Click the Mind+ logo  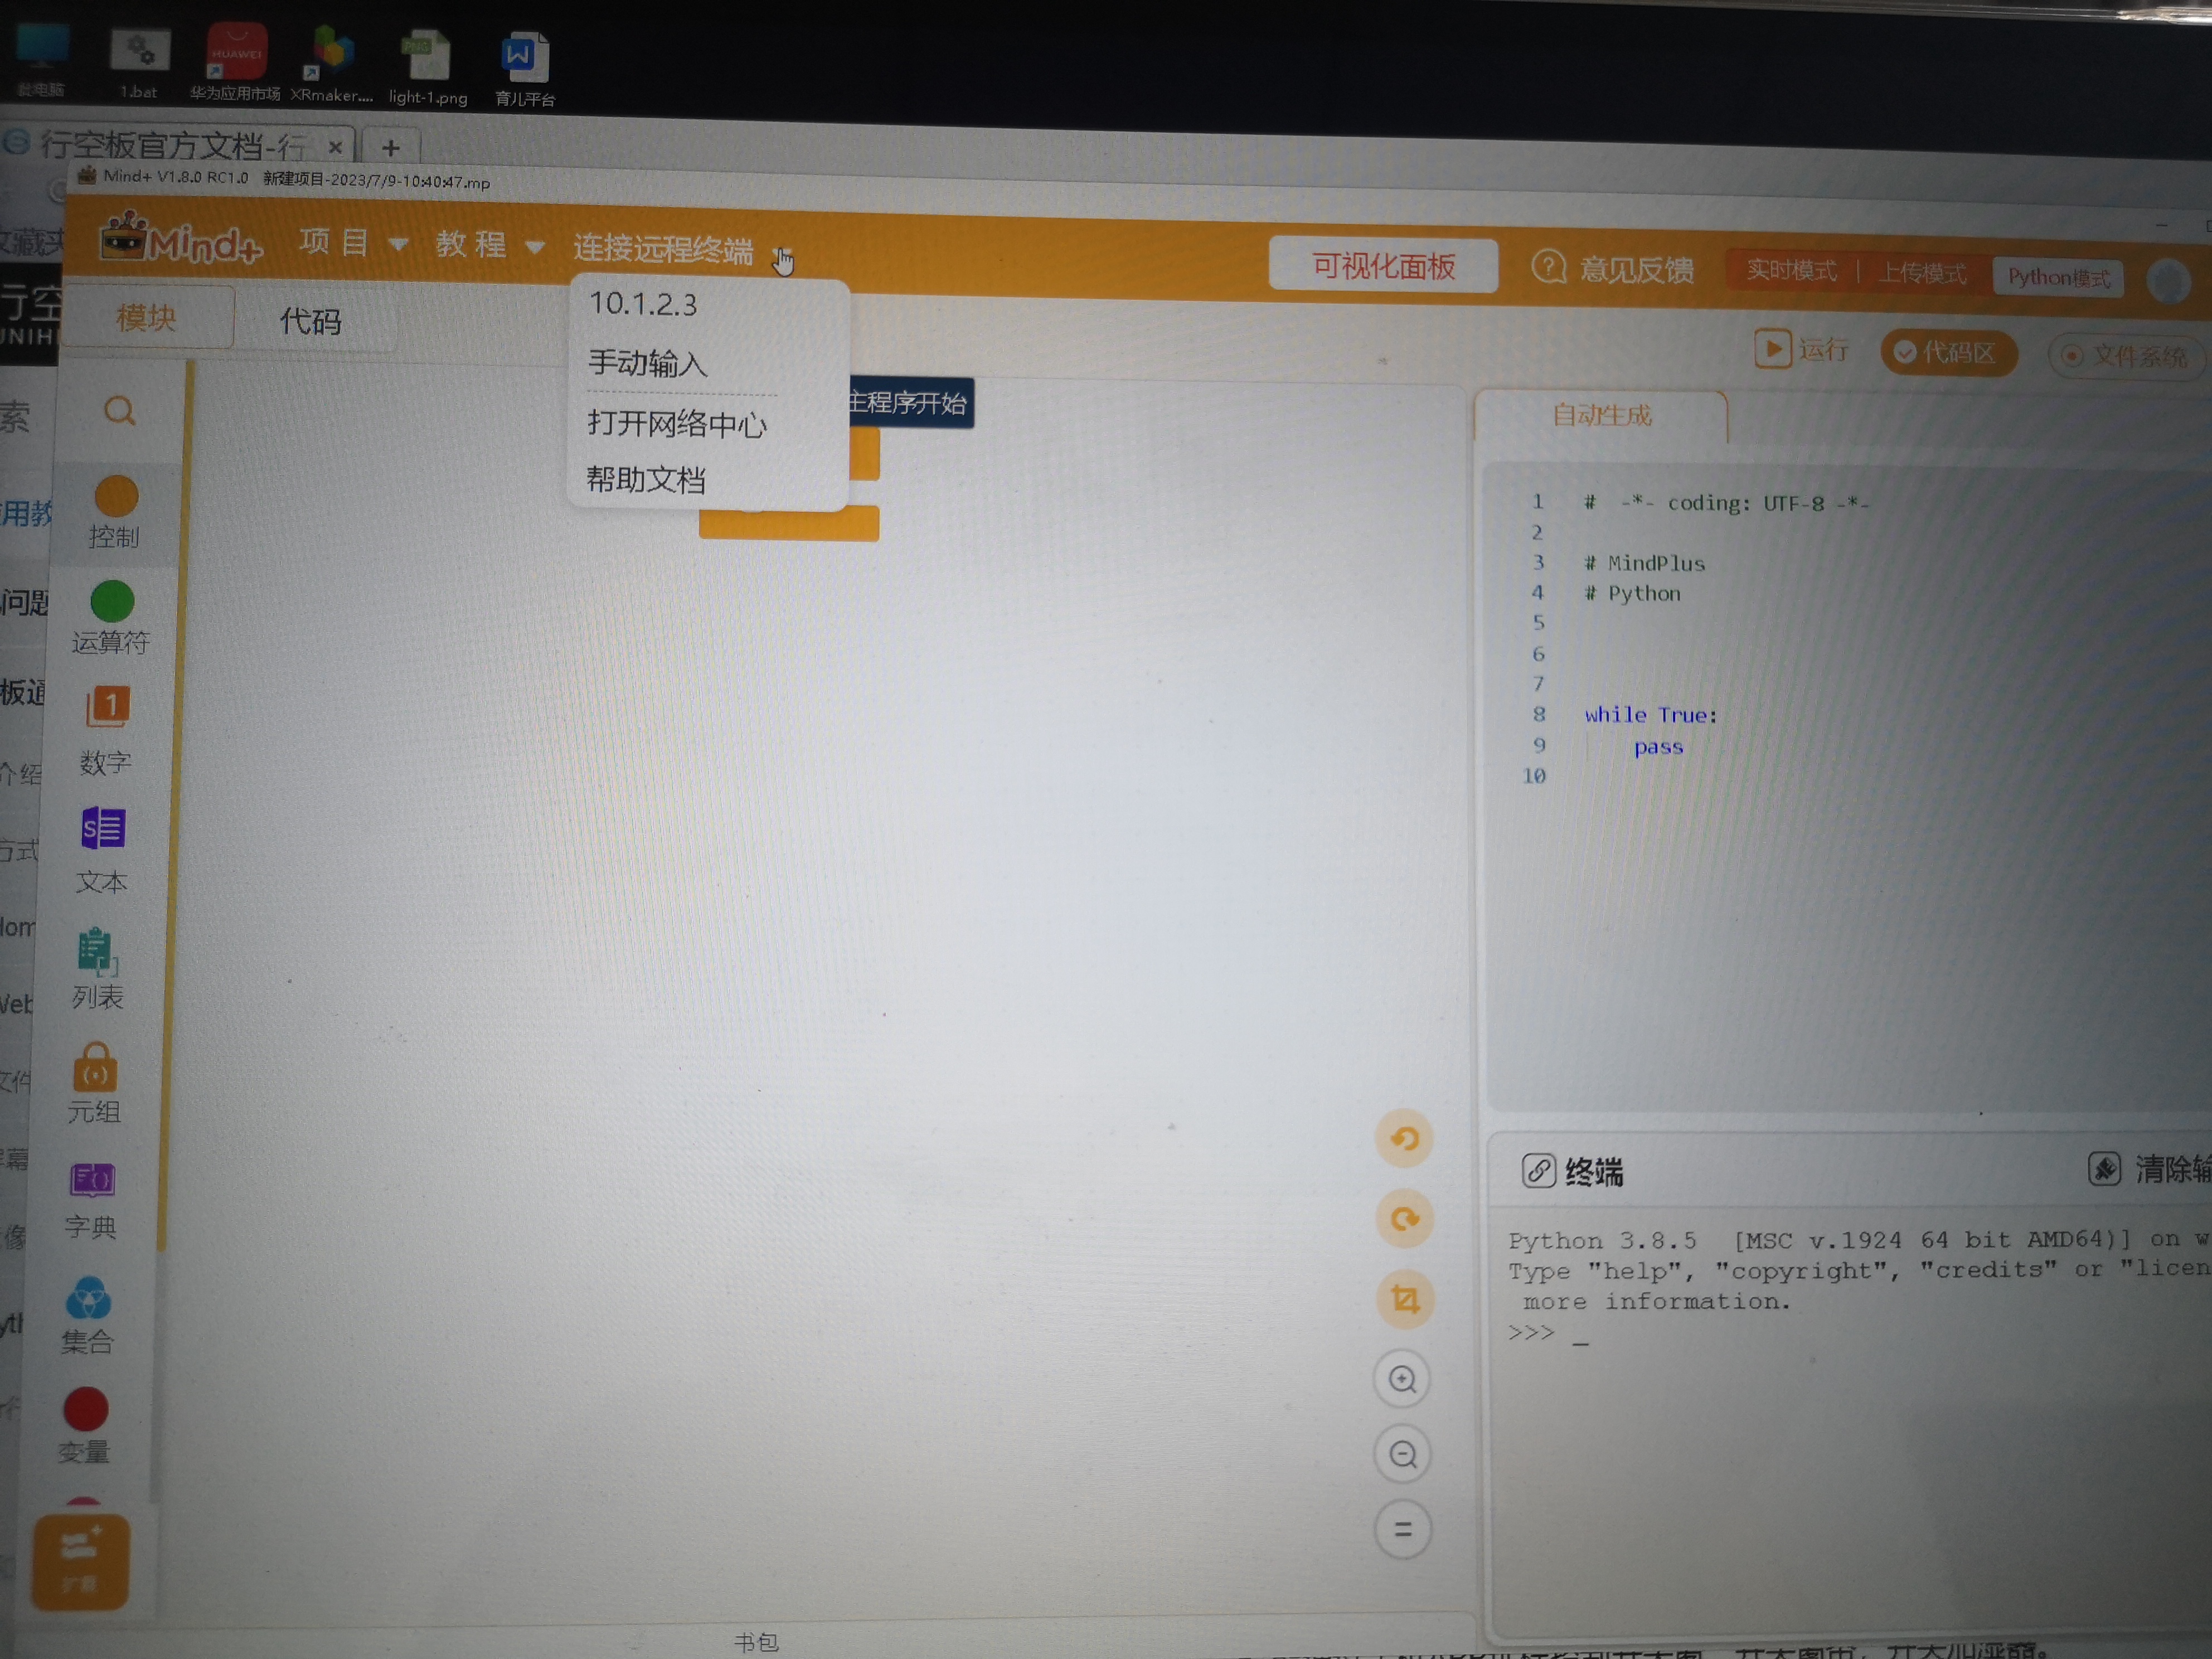181,239
